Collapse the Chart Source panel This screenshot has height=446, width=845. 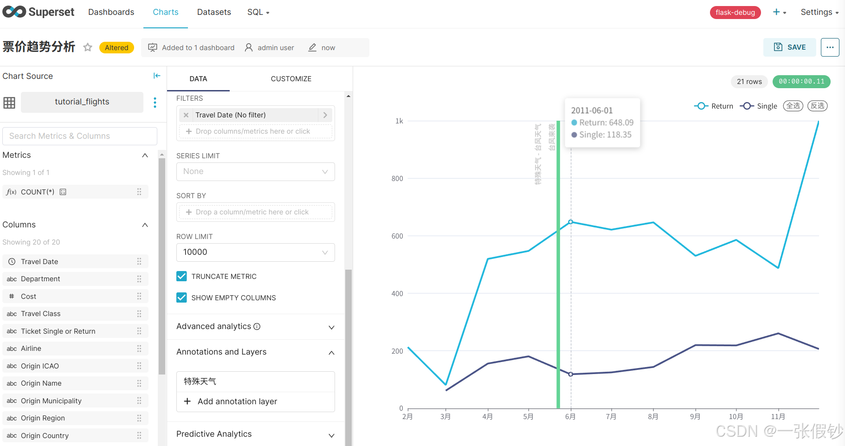pos(157,76)
